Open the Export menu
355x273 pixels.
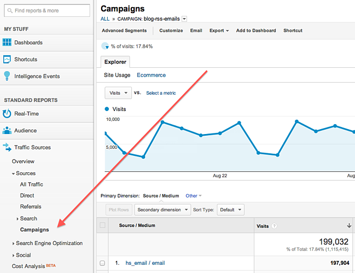click(219, 31)
